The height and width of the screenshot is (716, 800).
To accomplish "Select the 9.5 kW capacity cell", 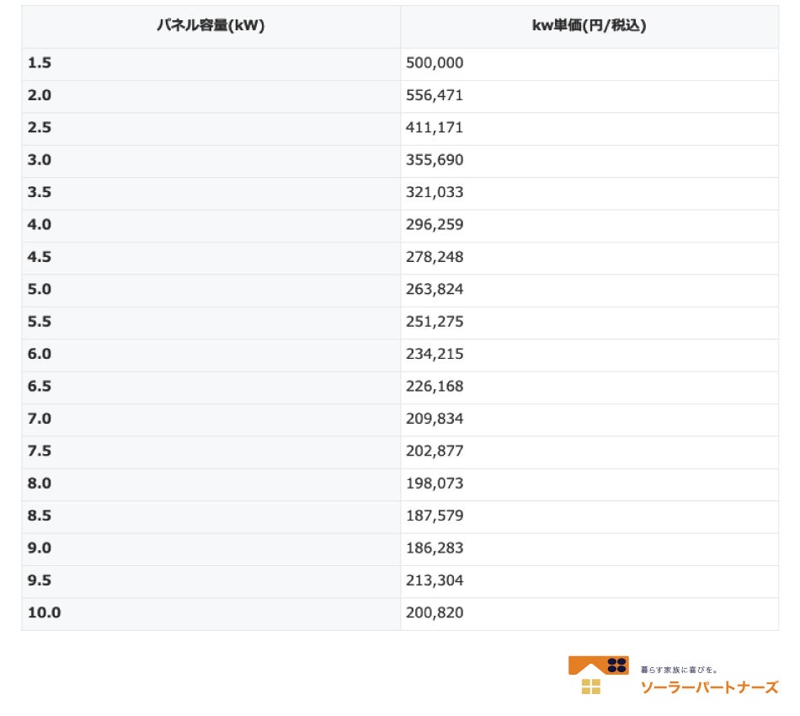I will pos(40,580).
